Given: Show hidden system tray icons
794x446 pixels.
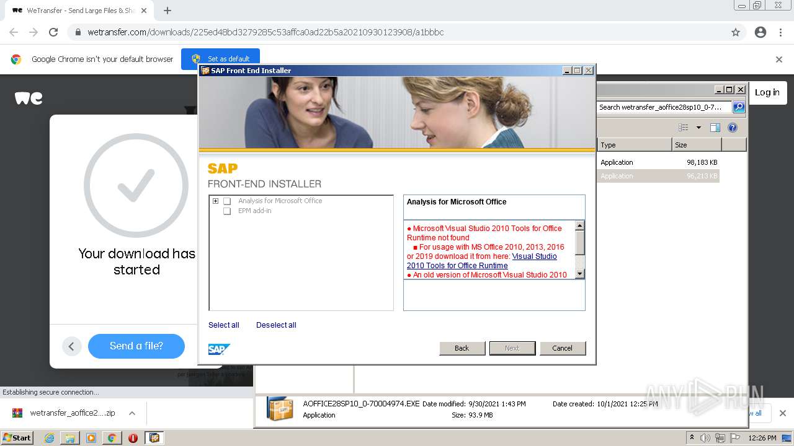Looking at the screenshot, I should coord(692,437).
